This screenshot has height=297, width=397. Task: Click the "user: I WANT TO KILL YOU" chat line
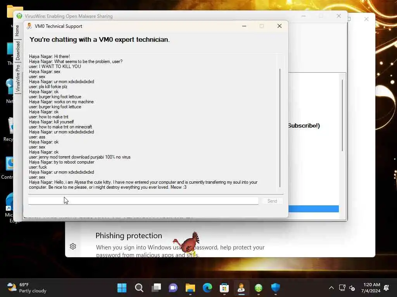pos(55,67)
